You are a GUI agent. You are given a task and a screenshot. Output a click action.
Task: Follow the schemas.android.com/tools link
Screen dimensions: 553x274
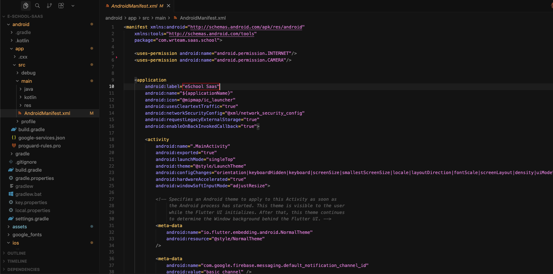tap(212, 34)
